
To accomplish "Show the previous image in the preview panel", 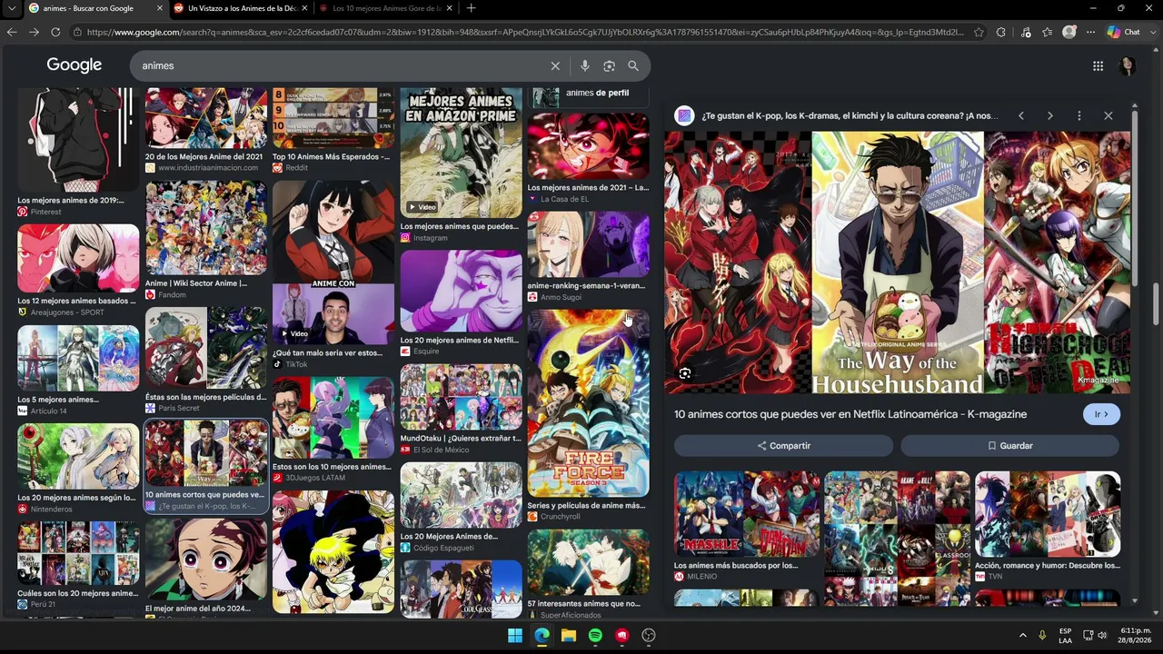I will click(1021, 116).
